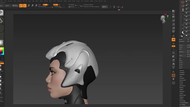
Task: Click the Frame mesh icon
Action: [173, 53]
